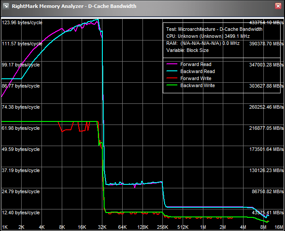Close the D-Cache Bandwidth window

(x=278, y=6)
